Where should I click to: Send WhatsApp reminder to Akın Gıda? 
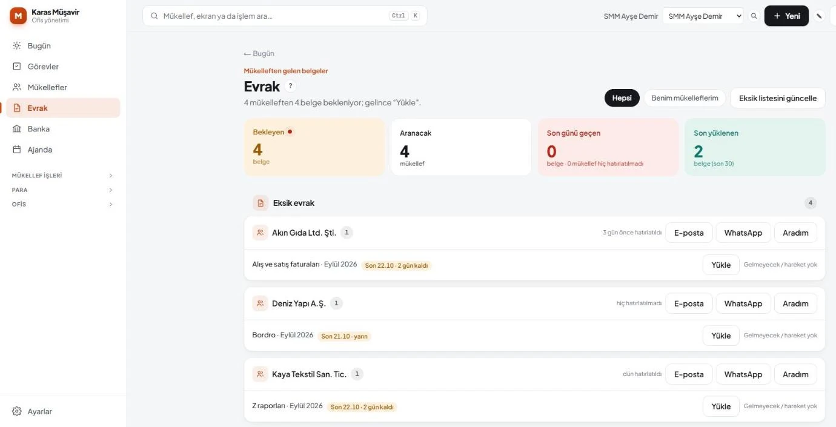coord(743,233)
